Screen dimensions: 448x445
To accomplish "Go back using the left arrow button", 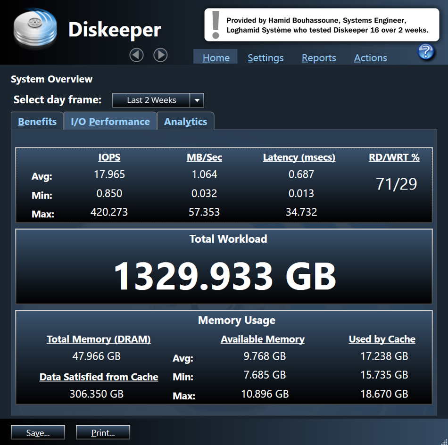I will coord(136,55).
